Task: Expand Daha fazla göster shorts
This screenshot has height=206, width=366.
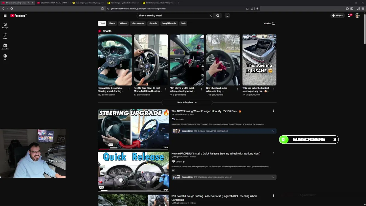Action: (187, 102)
